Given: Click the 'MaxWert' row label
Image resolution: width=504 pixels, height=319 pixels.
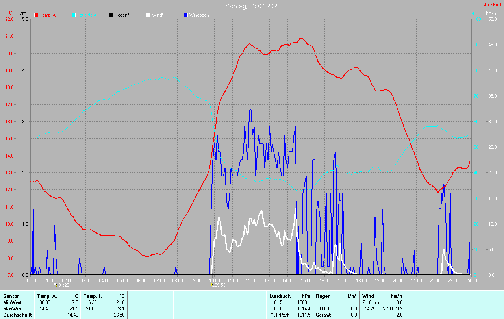Looking at the screenshot, I should (x=13, y=308).
